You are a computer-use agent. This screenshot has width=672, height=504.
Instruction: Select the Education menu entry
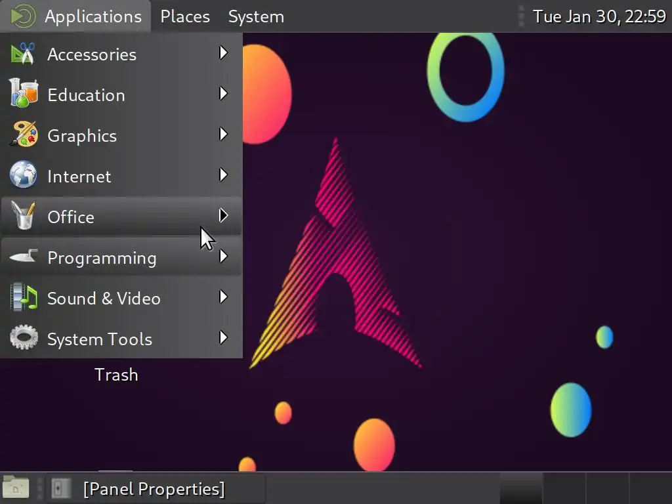121,94
